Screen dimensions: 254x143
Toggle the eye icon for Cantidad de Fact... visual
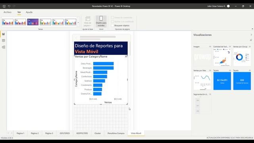[x=230, y=47]
